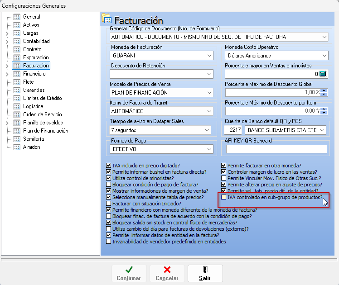Click the Plan de Financiación node icon
Image resolution: width=339 pixels, height=285 pixels.
pyautogui.click(x=17, y=131)
